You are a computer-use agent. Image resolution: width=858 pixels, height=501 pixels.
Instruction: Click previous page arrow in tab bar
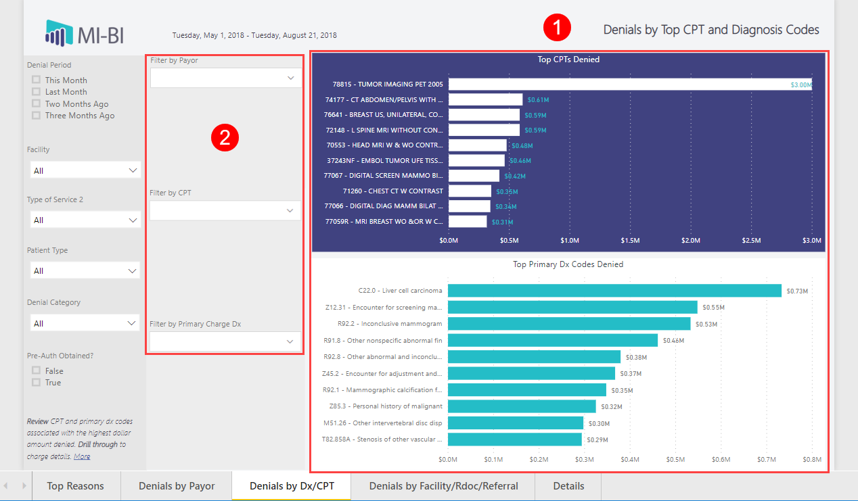[x=6, y=485]
